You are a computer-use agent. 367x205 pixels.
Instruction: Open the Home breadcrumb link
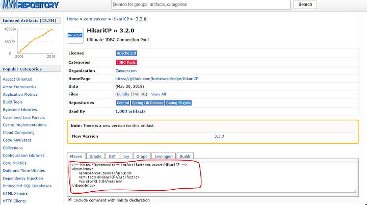(73, 19)
